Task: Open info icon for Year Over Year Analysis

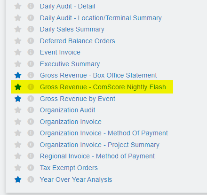Action: click(31, 179)
